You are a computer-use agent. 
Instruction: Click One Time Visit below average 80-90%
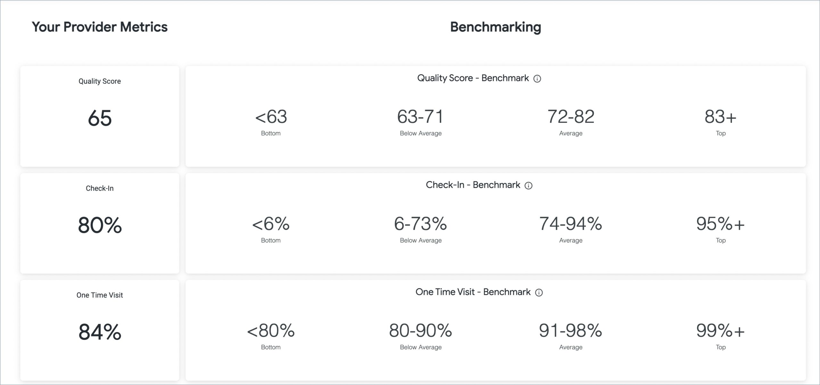click(421, 331)
